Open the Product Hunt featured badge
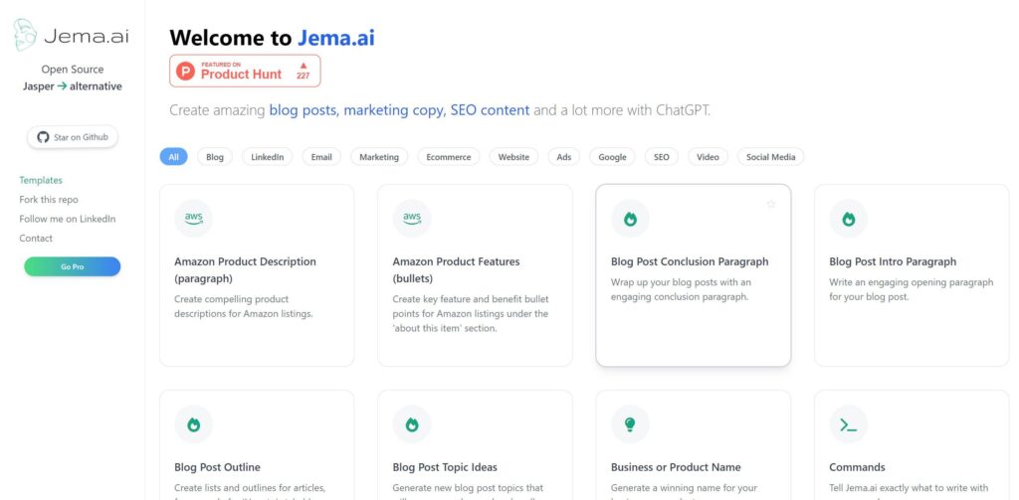Screen dimensions: 1019x500 pyautogui.click(x=245, y=71)
